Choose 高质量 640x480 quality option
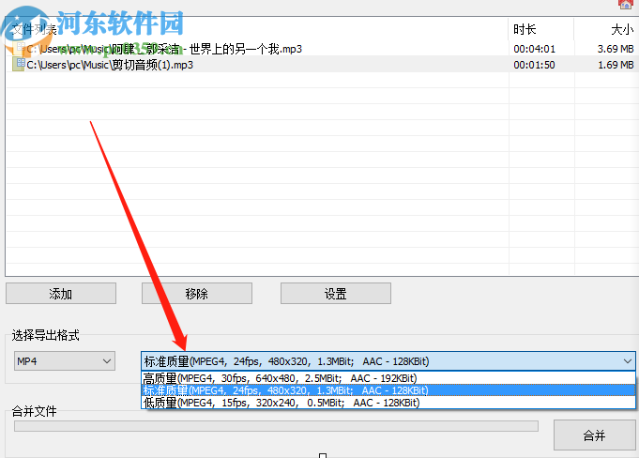Screen dimensions: 639x458 [388, 378]
